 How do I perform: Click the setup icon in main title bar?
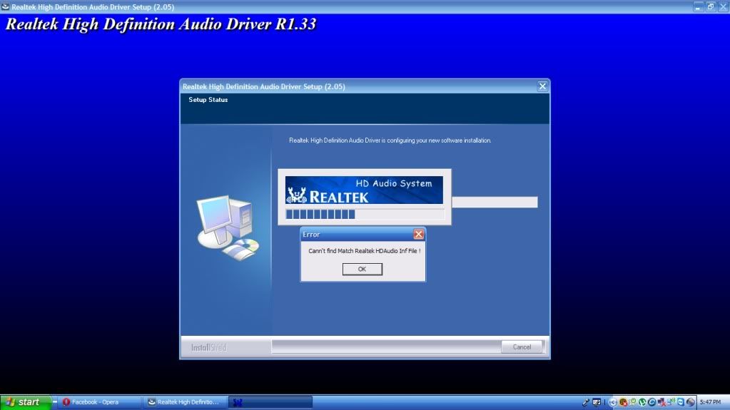5,6
